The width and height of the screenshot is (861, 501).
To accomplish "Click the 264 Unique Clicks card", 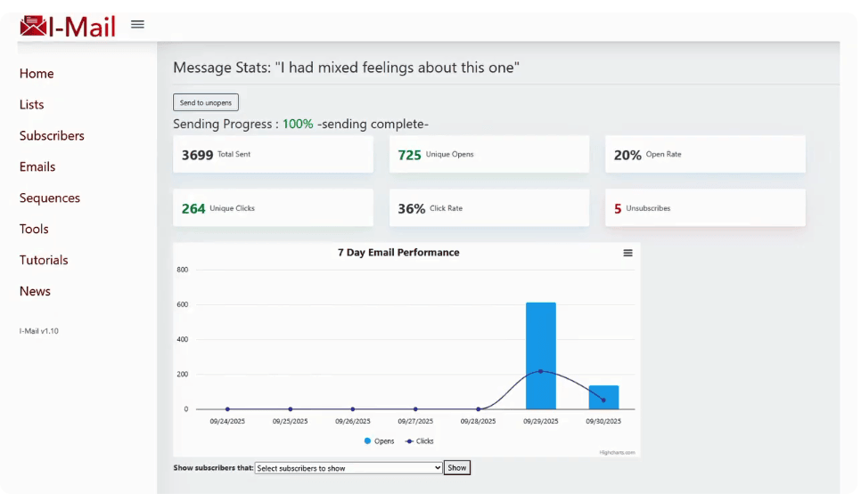I will coord(273,208).
